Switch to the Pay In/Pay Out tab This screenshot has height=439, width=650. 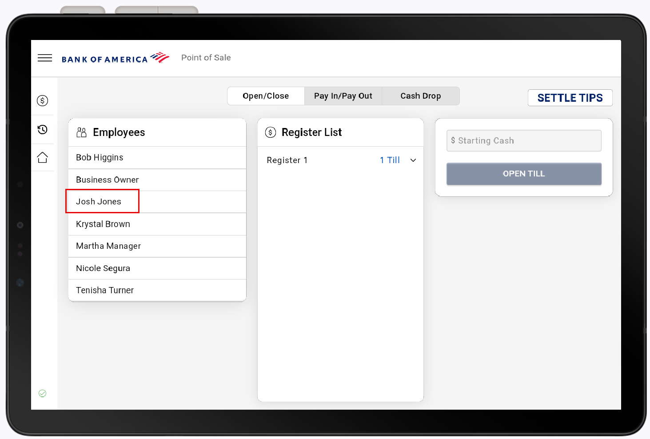pyautogui.click(x=343, y=96)
